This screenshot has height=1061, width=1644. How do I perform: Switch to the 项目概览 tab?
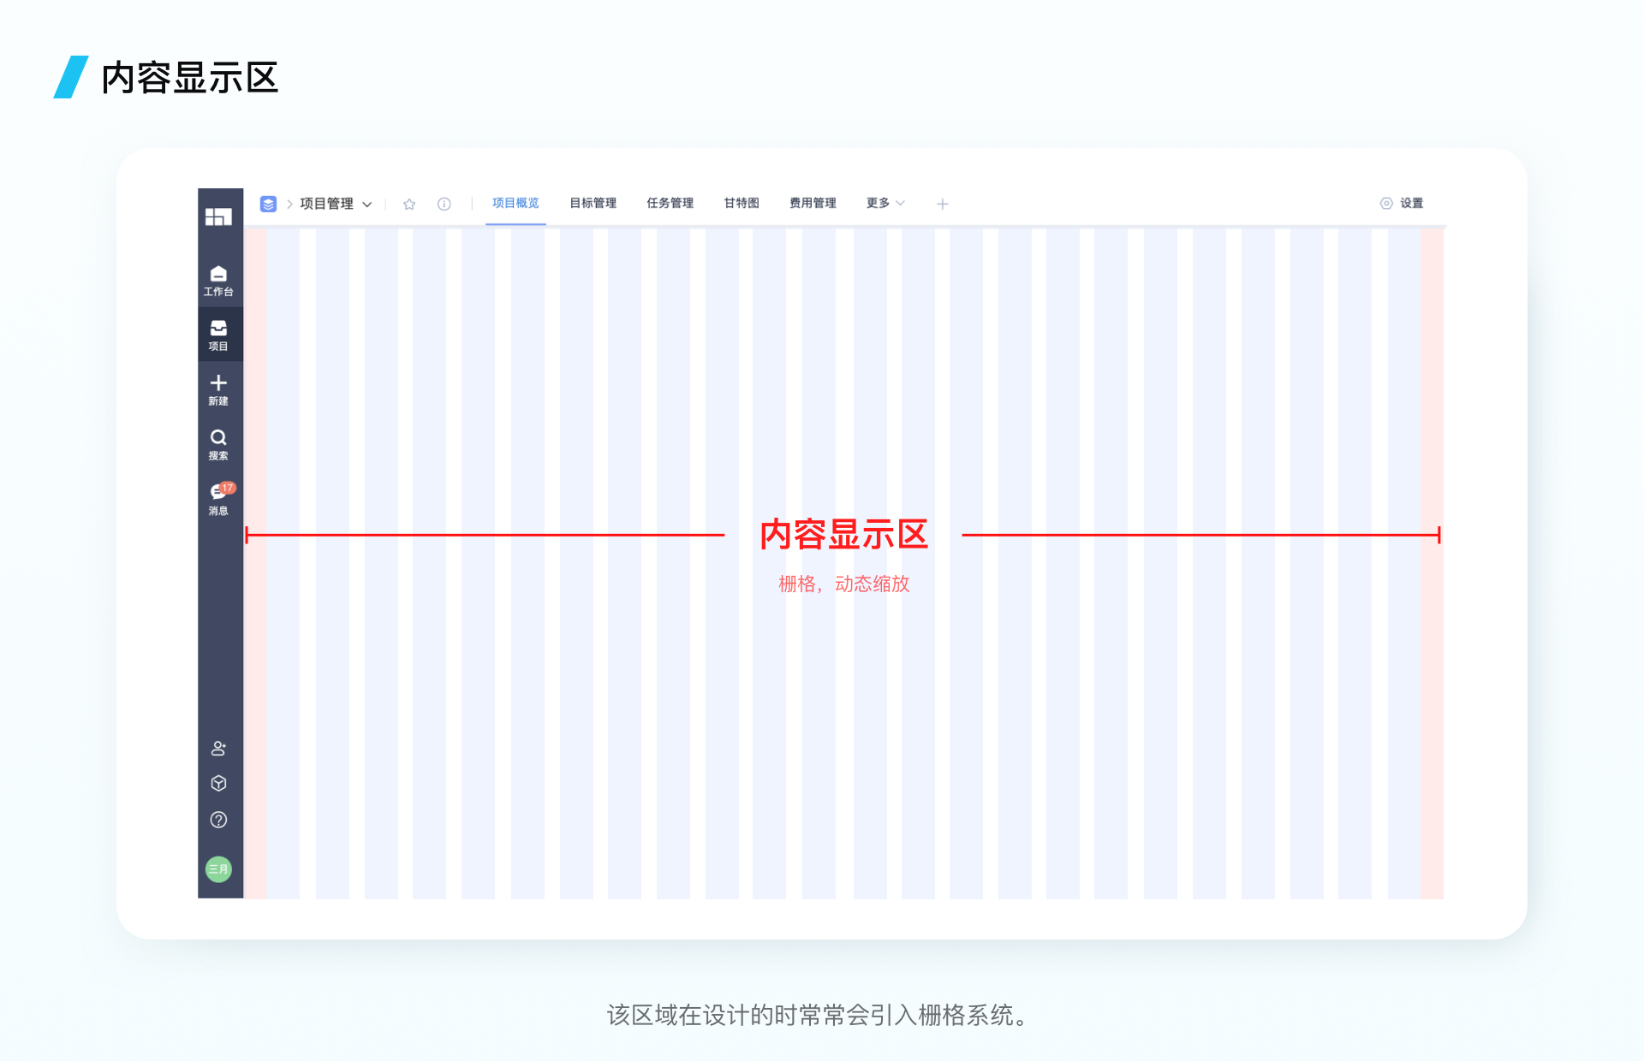pyautogui.click(x=515, y=203)
